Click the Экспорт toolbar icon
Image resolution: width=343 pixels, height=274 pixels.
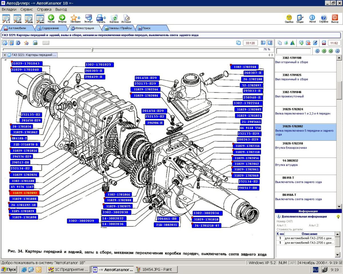[x=88, y=18]
